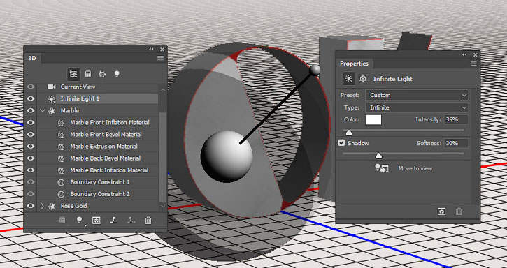Toggle visibility of Marble Front Inflation Material
Viewport: 507px width, 268px height.
tap(31, 123)
